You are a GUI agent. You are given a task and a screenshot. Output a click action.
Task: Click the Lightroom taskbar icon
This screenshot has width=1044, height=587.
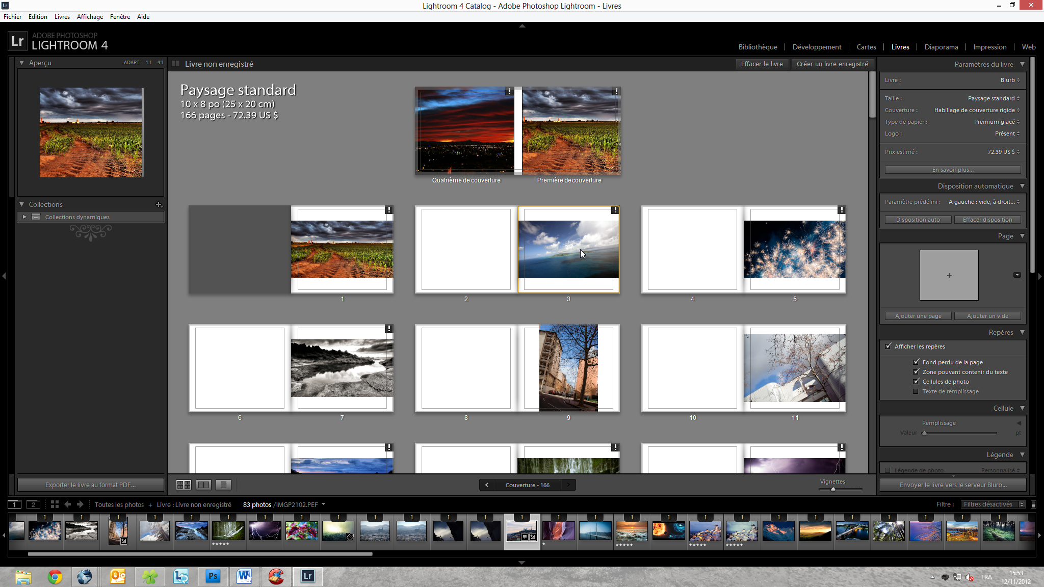click(307, 576)
